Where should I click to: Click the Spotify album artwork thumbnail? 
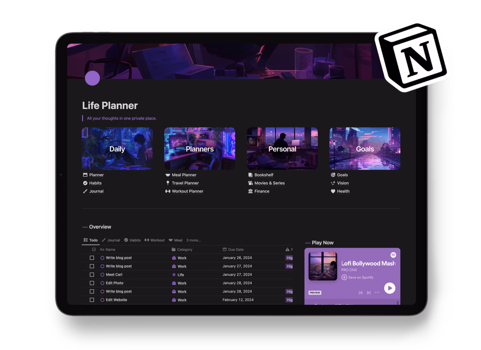click(x=323, y=266)
